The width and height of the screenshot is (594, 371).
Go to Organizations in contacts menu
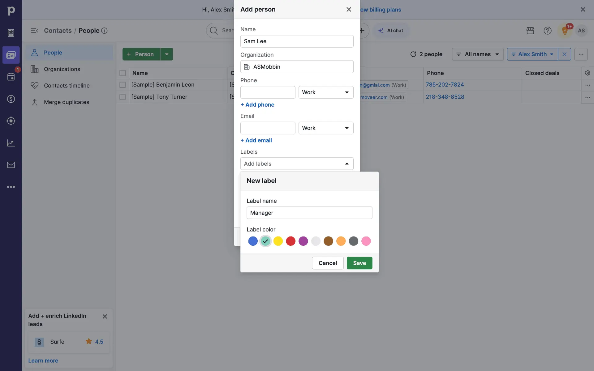point(62,69)
